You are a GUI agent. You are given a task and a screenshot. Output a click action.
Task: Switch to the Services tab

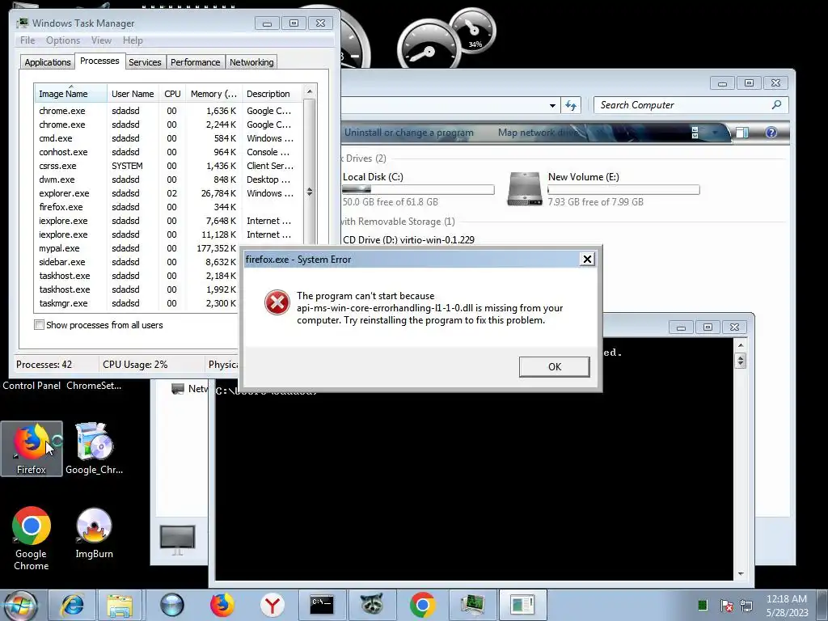[x=145, y=61]
